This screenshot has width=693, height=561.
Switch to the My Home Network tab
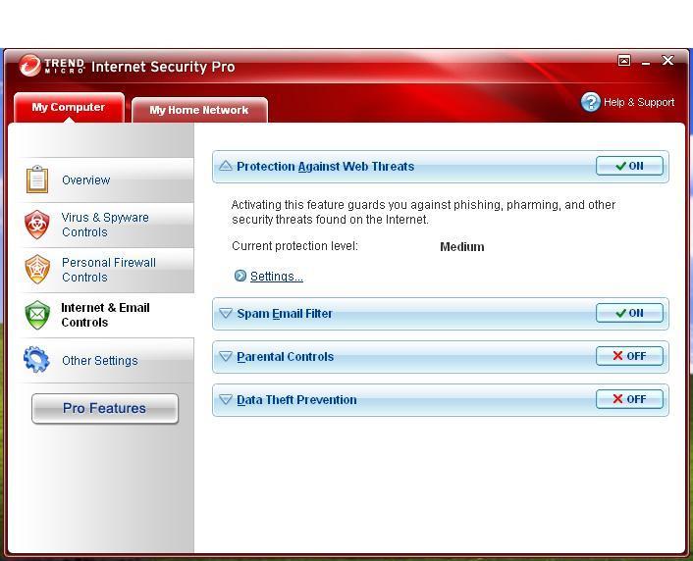tap(199, 110)
